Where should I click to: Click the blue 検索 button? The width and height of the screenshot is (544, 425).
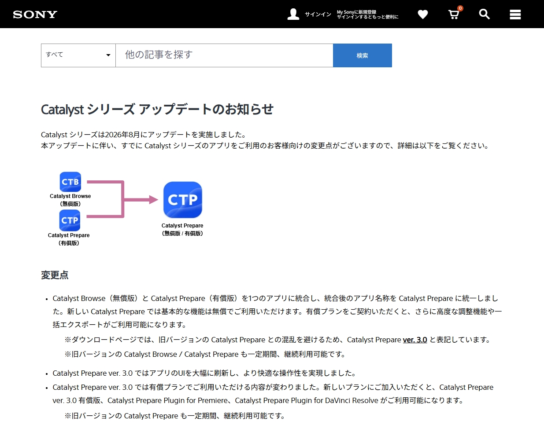[363, 55]
